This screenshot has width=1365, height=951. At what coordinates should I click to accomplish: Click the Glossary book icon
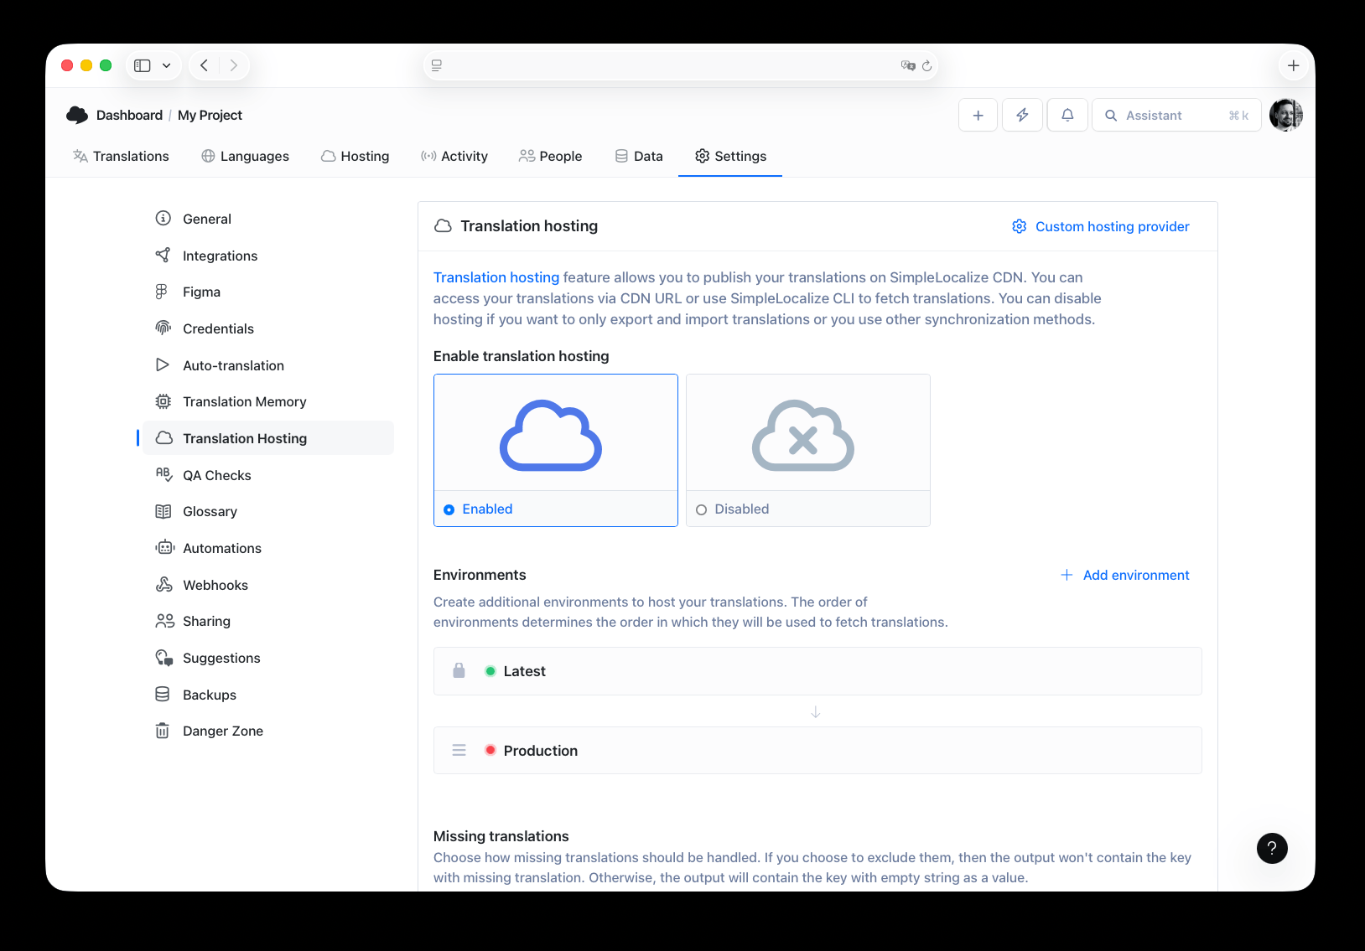[163, 511]
